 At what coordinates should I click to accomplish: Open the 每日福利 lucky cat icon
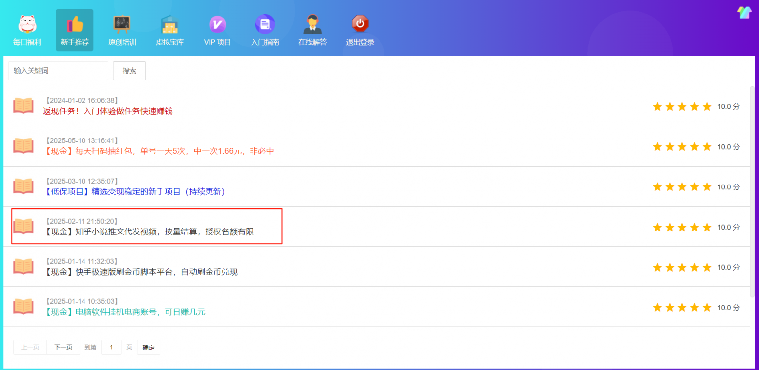click(x=27, y=24)
